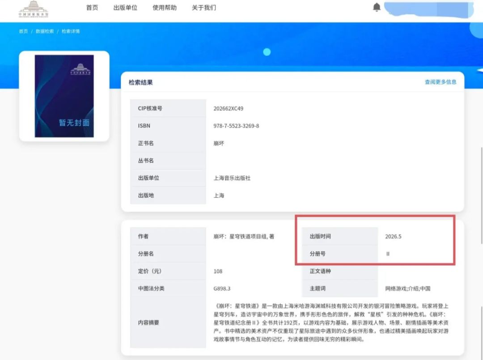
Task: Click the publication date 2026.5
Action: click(x=393, y=237)
